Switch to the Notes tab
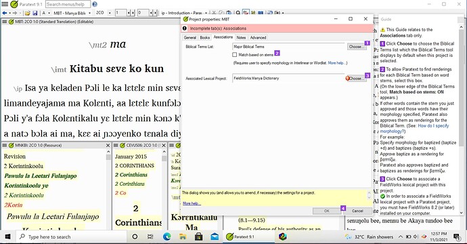 [241, 37]
